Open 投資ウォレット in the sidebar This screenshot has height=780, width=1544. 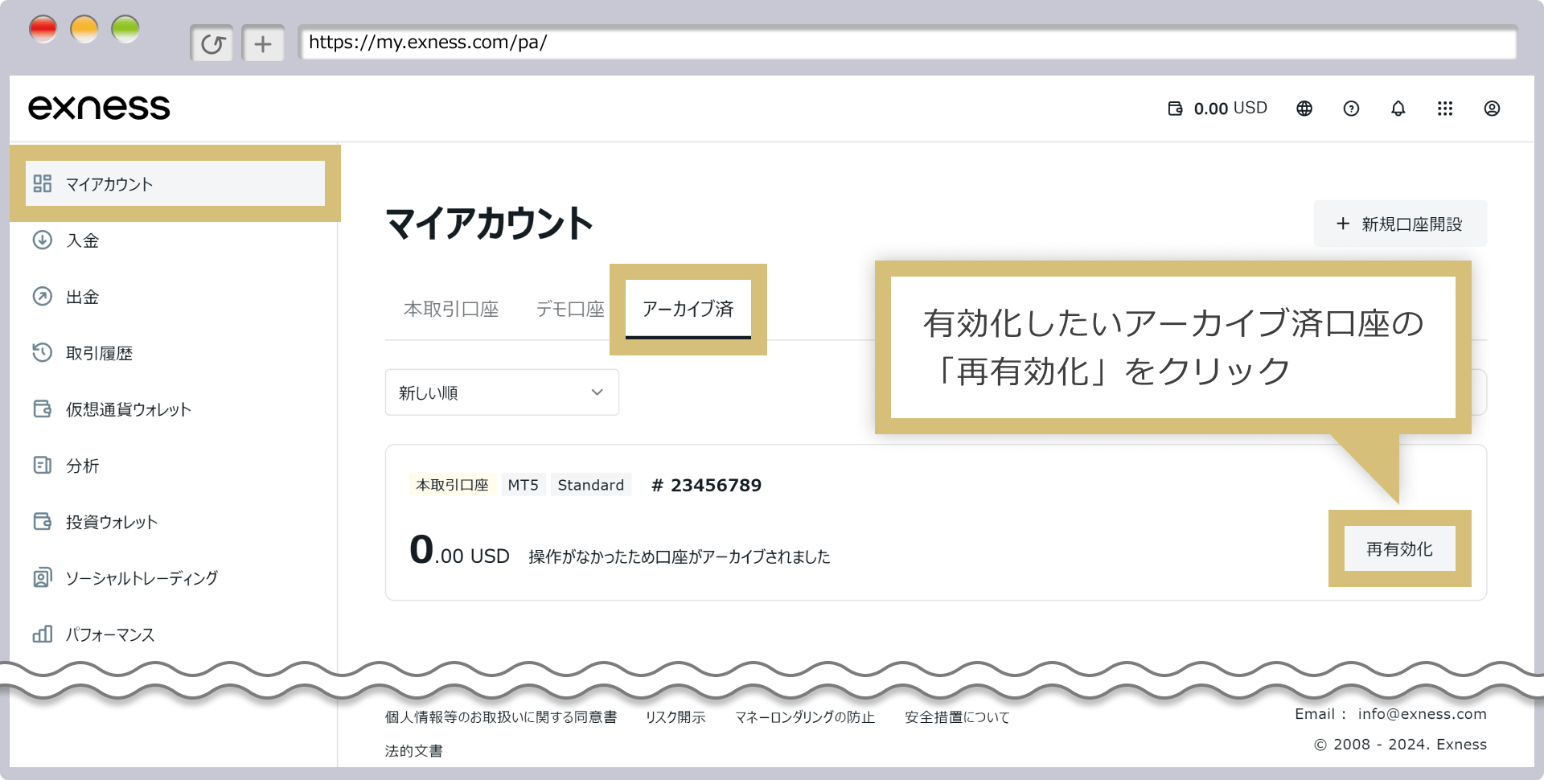click(x=112, y=522)
